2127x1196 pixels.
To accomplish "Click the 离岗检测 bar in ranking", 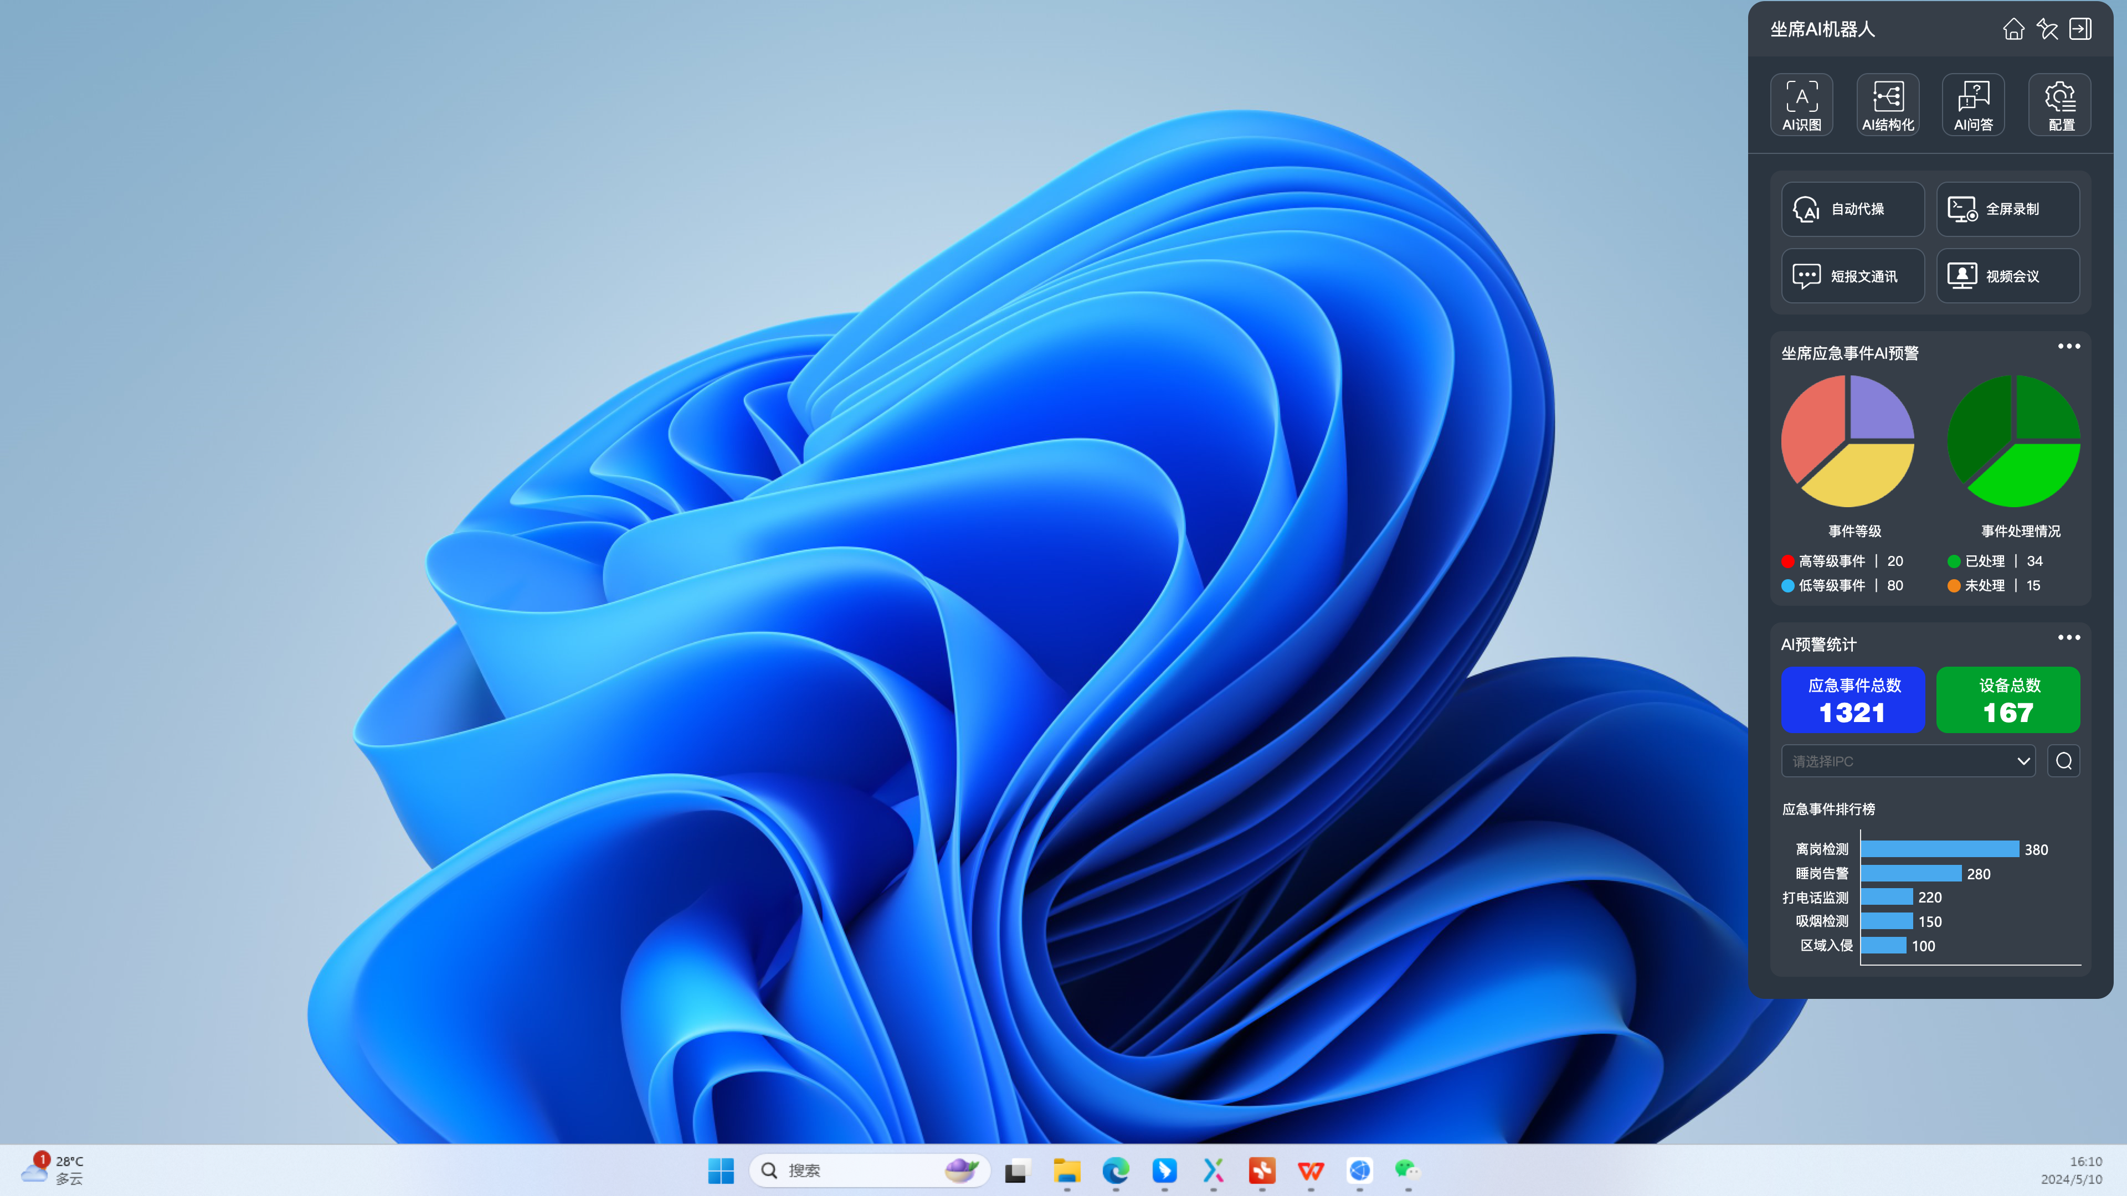I will pos(1940,849).
